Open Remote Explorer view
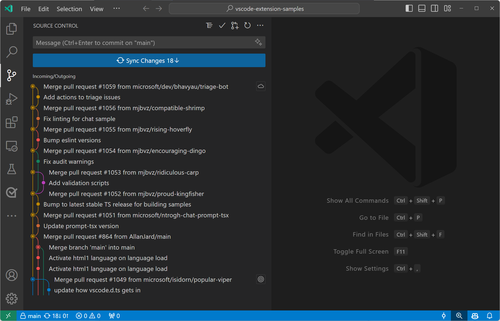The image size is (500, 321). [x=11, y=146]
